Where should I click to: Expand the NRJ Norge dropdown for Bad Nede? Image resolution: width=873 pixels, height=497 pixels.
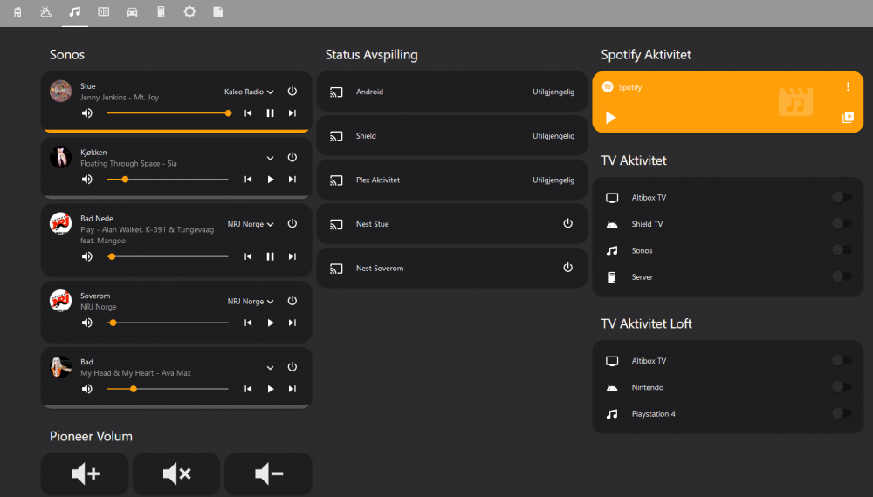pyautogui.click(x=251, y=224)
